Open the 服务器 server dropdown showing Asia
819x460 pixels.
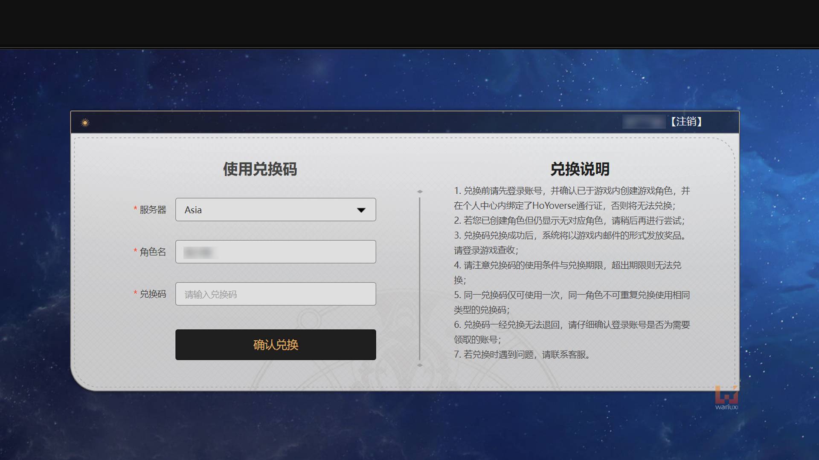[x=276, y=210]
